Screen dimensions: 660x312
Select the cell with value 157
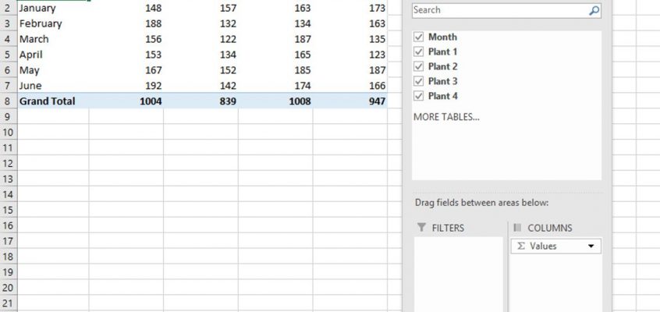[x=200, y=8]
